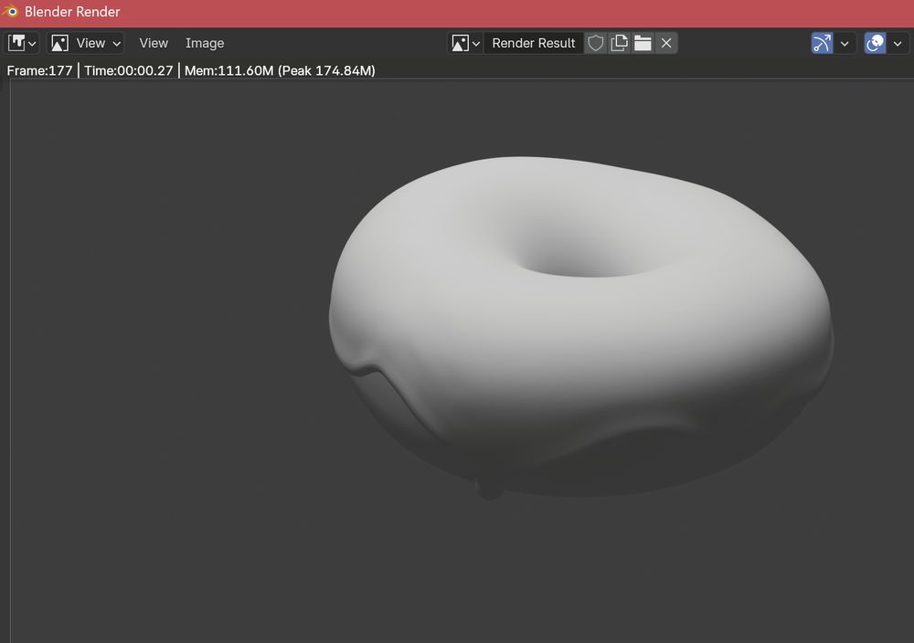Click the Render Result name field
Screen dimensions: 914x643
[x=534, y=43]
